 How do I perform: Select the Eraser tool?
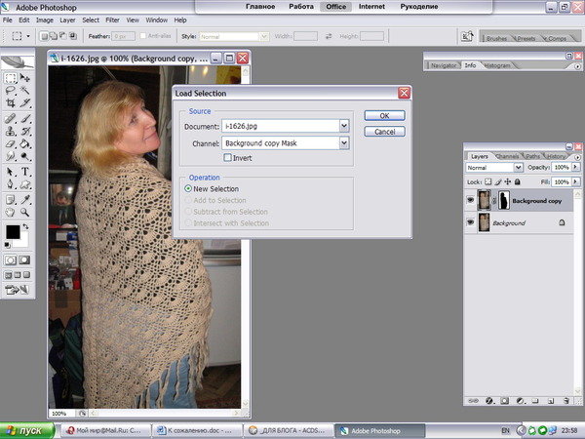point(10,143)
